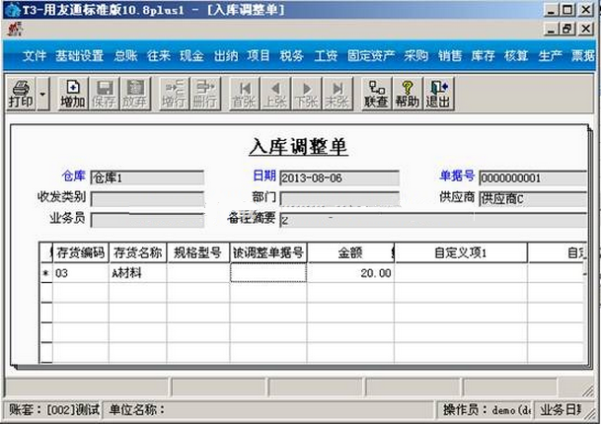
Task: Click the 金额 cell showing 20.00
Action: [350, 273]
